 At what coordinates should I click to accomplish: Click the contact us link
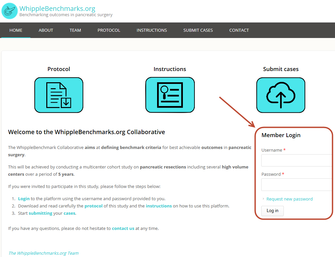coord(123,228)
